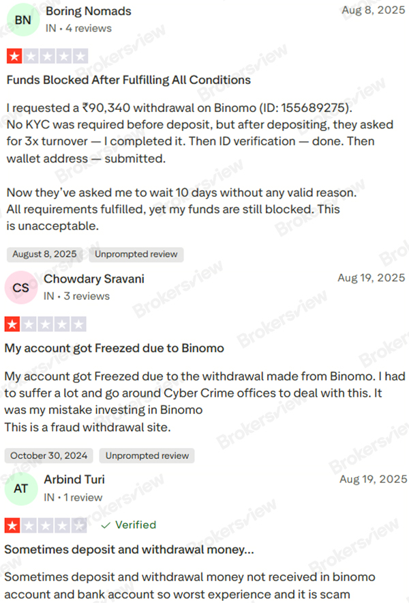Image resolution: width=409 pixels, height=603 pixels.
Task: Click the 'Aug 8, 2025' post date
Action: (x=373, y=10)
